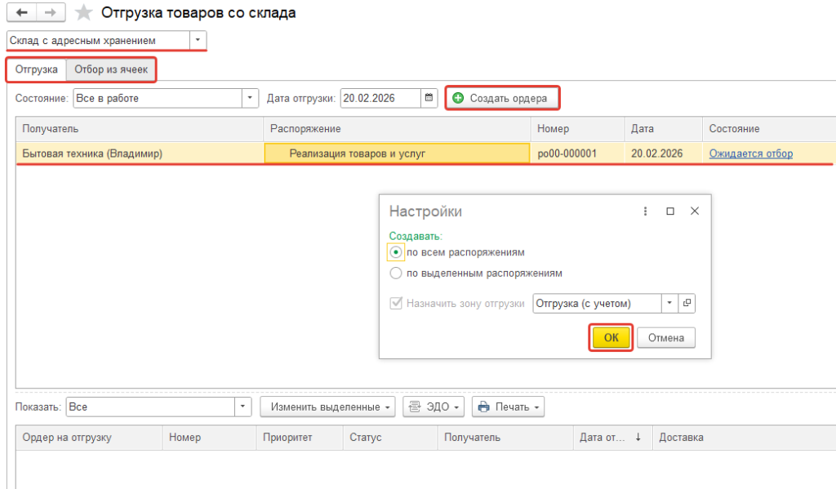
Task: Open the 'Изменить выделенные' dropdown menu
Action: click(x=327, y=407)
